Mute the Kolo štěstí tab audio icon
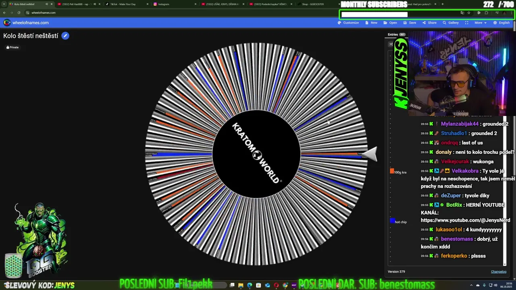The width and height of the screenshot is (516, 290). coord(46,4)
